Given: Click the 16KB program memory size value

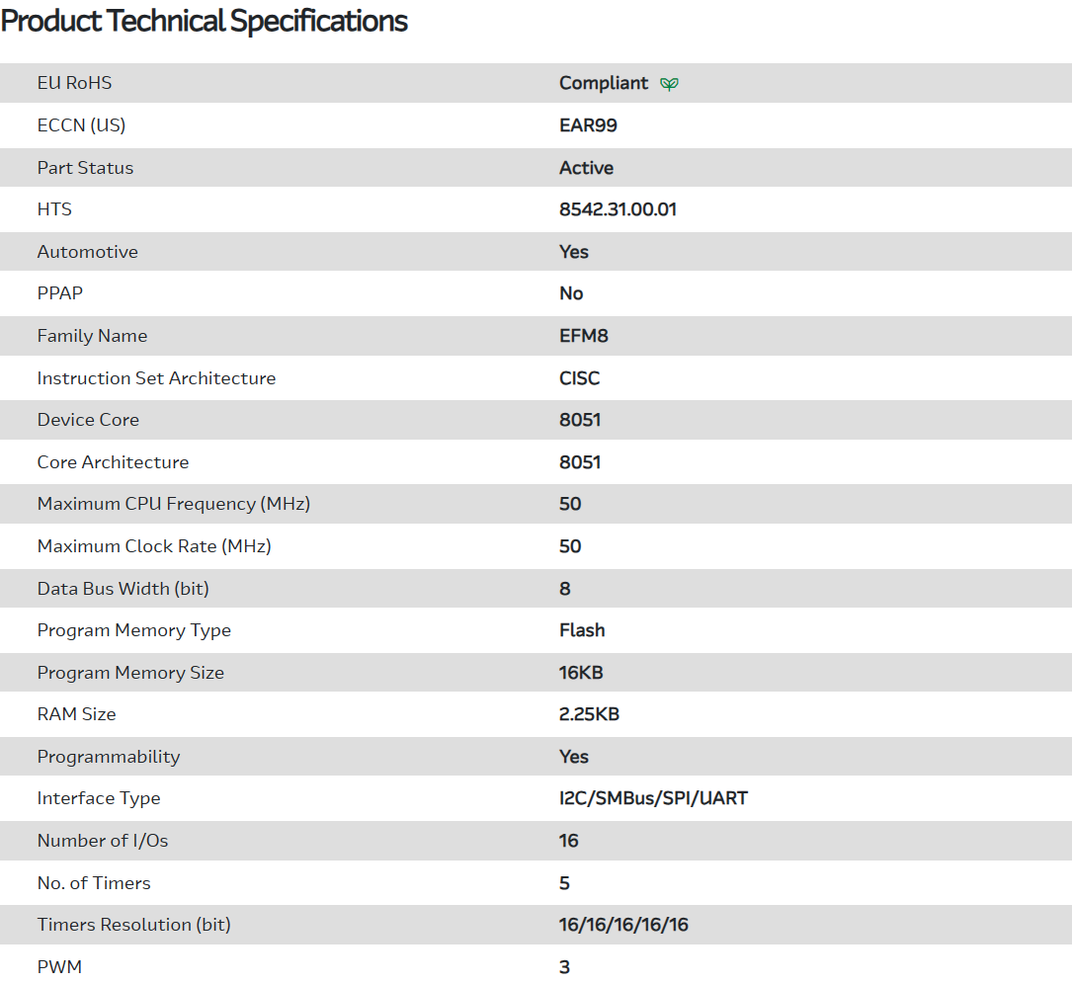Looking at the screenshot, I should pos(581,673).
